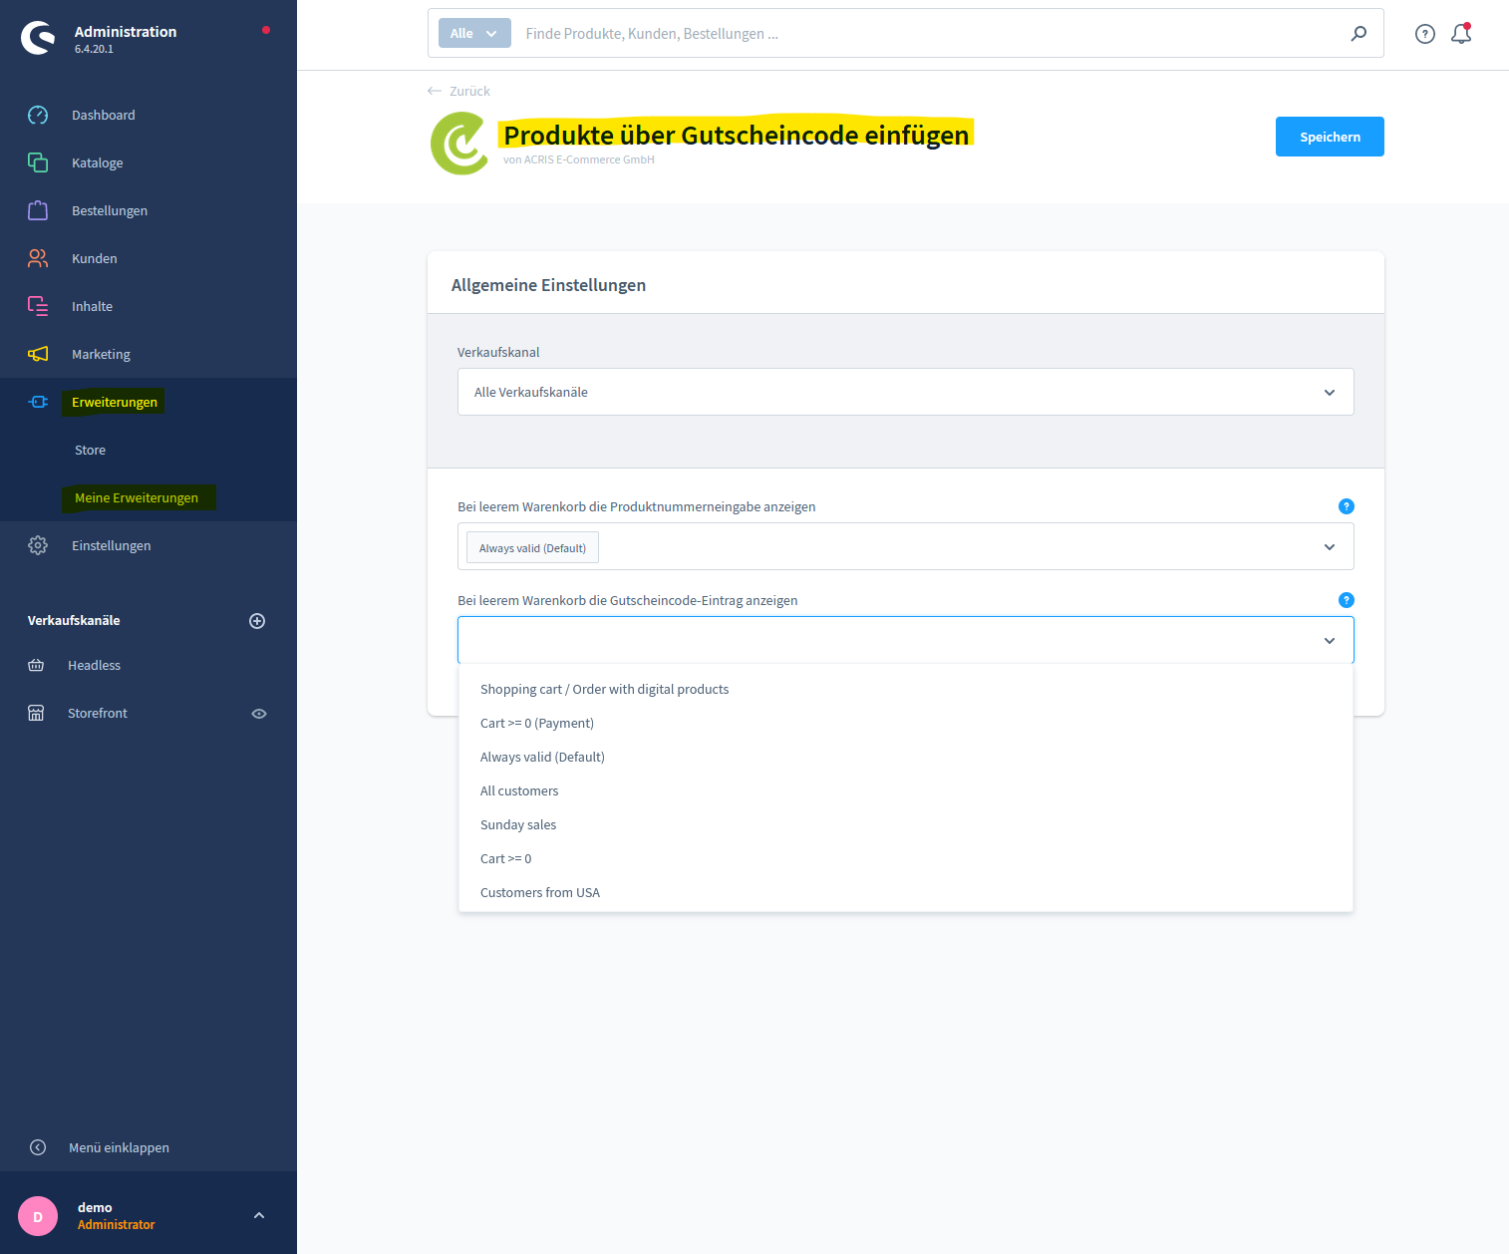Screen dimensions: 1509x1254
Task: Select the All customers option
Action: coord(906,790)
